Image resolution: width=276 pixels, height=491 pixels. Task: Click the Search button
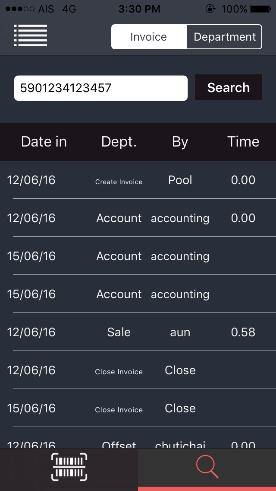(229, 87)
